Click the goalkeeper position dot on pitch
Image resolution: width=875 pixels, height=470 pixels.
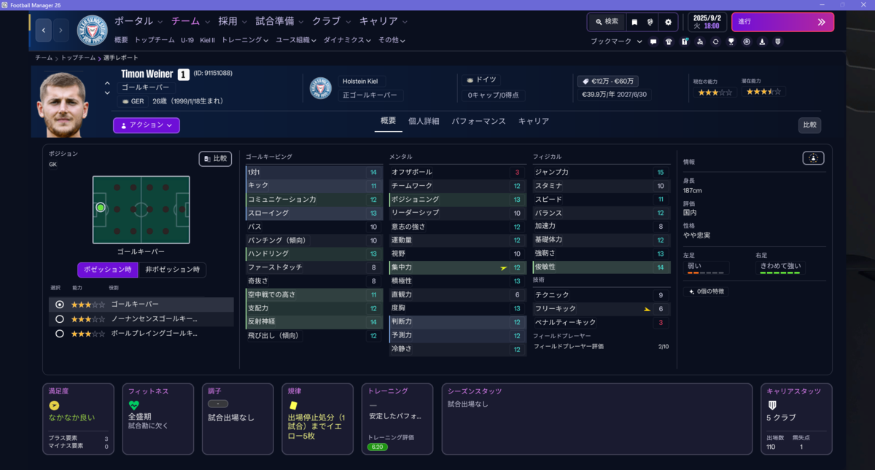click(x=101, y=208)
